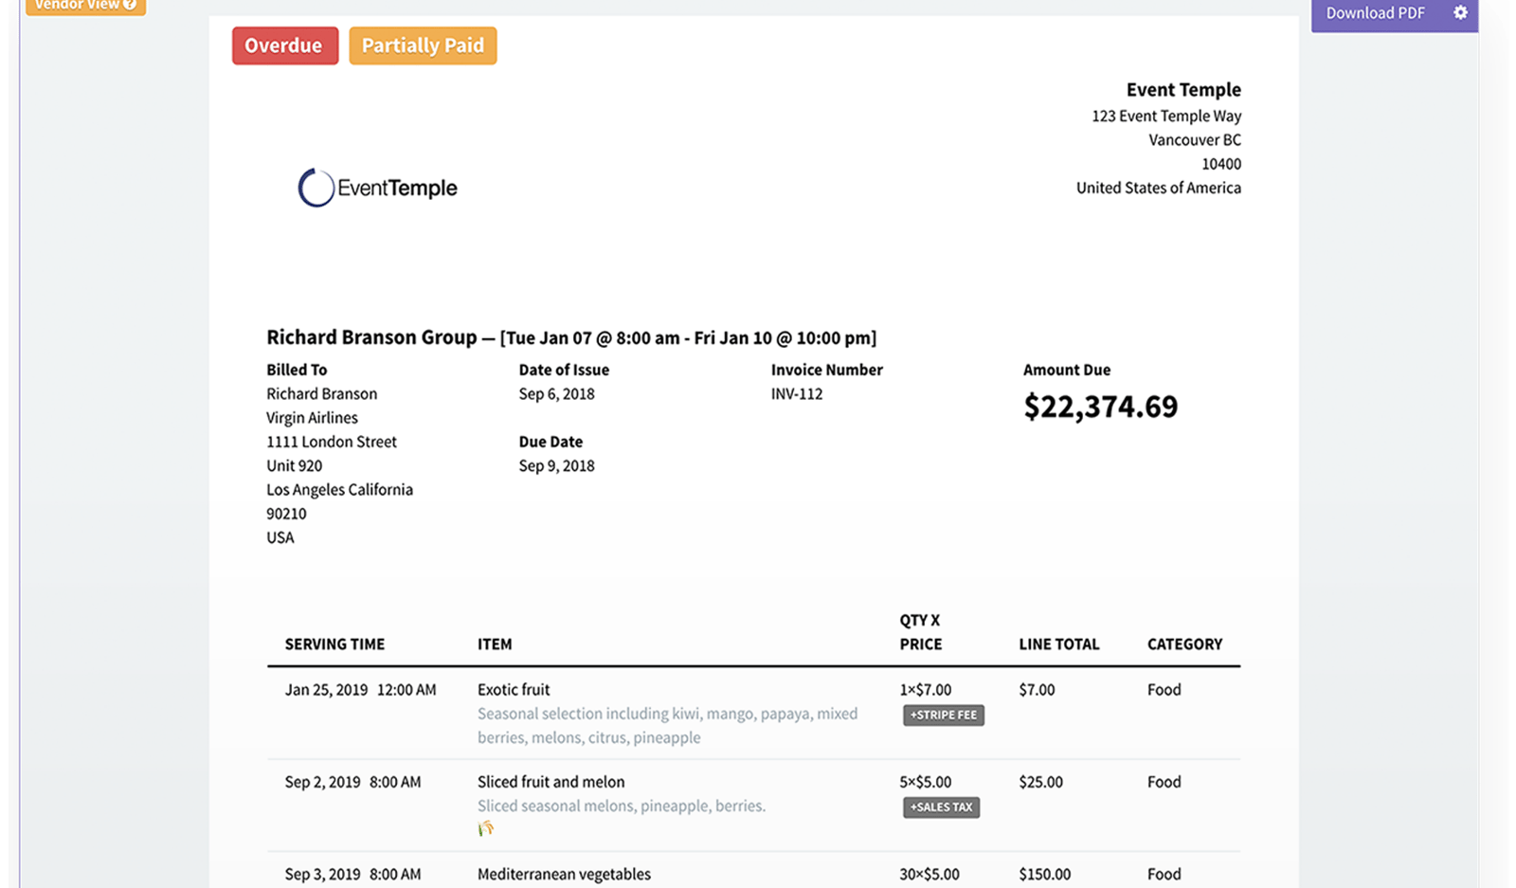
Task: Click the Sliced seasonal melons description
Action: (x=622, y=806)
